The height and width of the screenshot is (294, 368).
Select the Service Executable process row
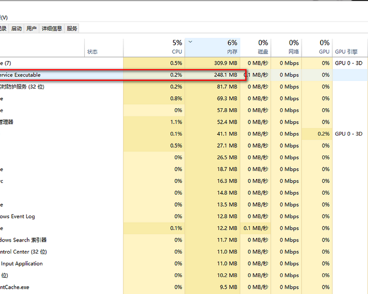(x=20, y=75)
